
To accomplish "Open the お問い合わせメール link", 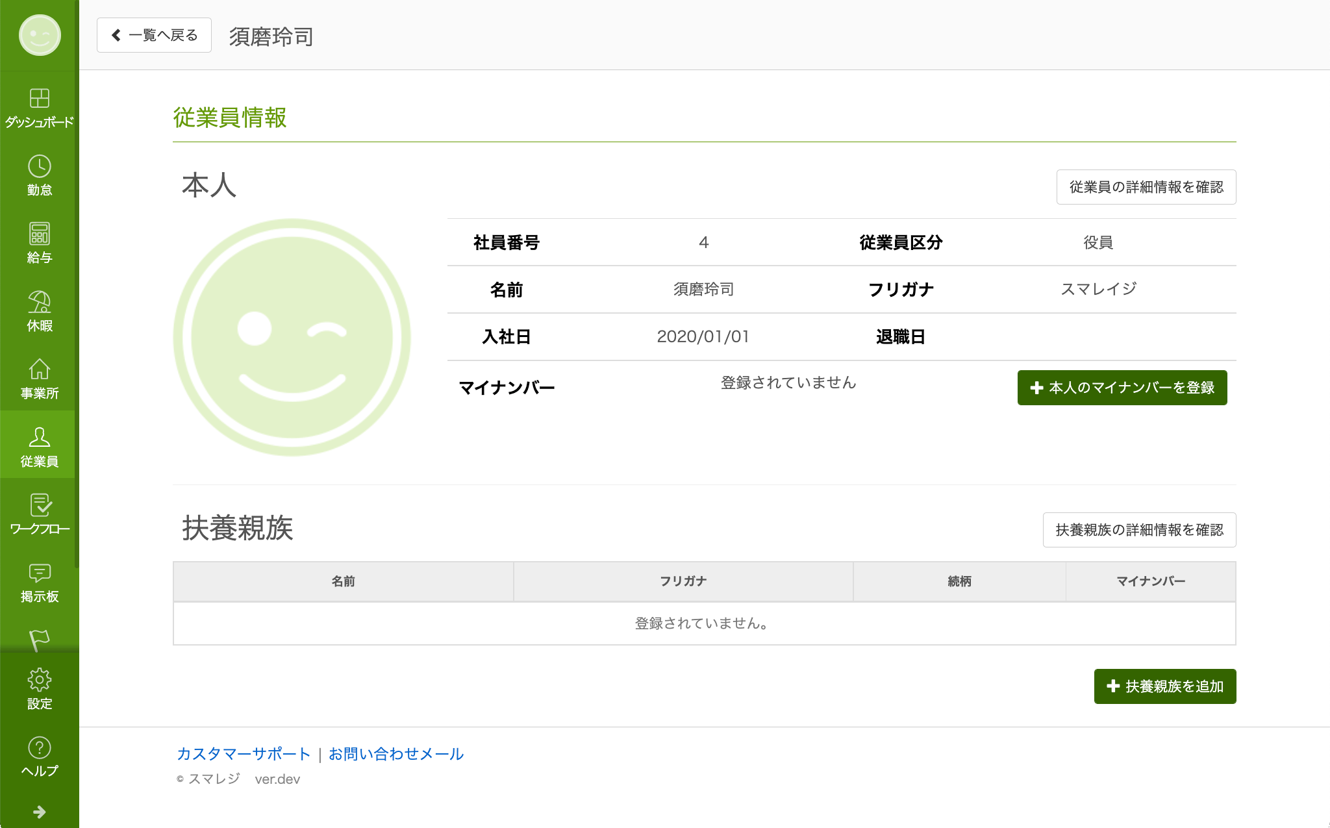I will pyautogui.click(x=395, y=754).
